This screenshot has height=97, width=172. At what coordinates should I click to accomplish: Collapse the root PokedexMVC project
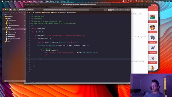tap(3, 15)
